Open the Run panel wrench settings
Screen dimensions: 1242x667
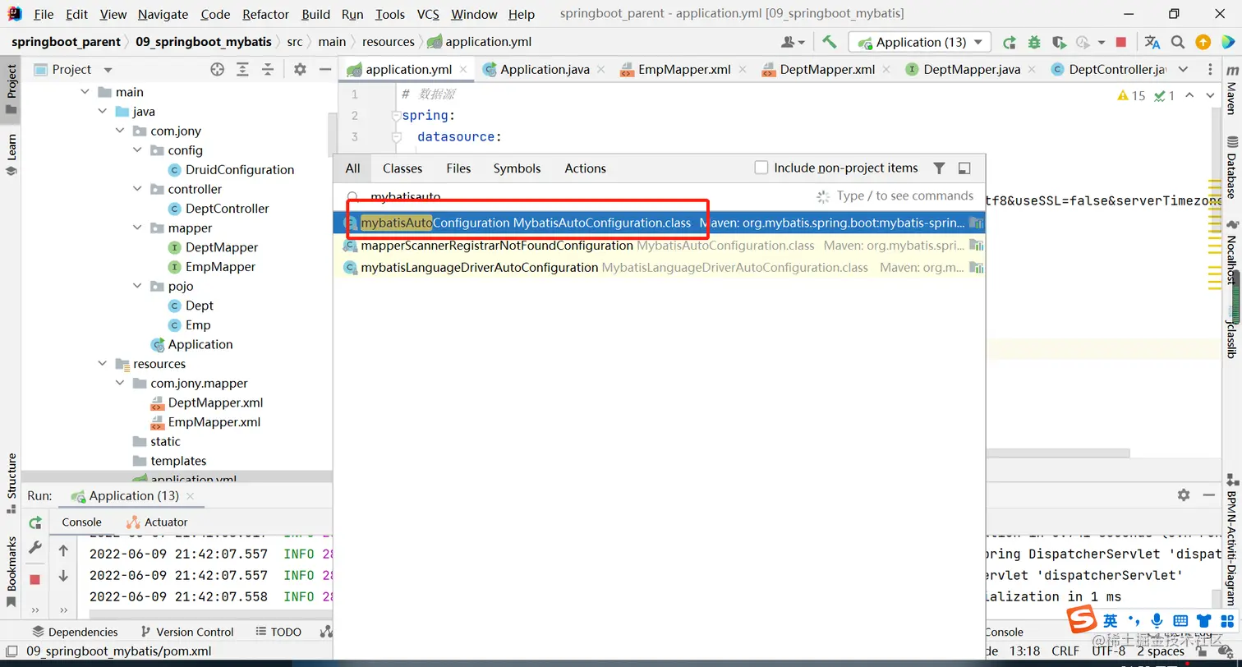pos(35,548)
